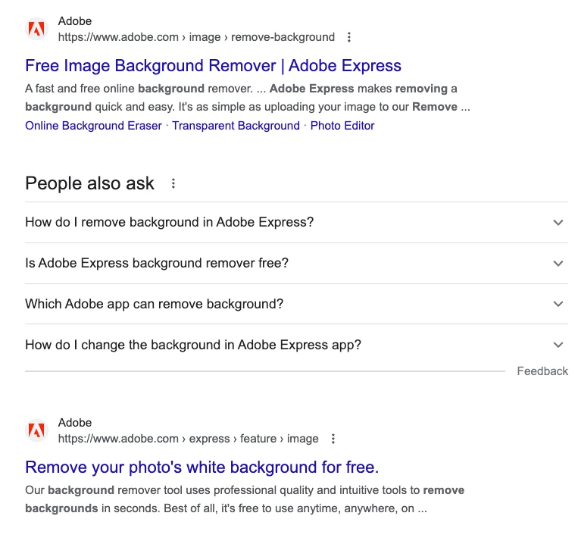Expand chevron for change the background question
The height and width of the screenshot is (541, 578).
558,345
